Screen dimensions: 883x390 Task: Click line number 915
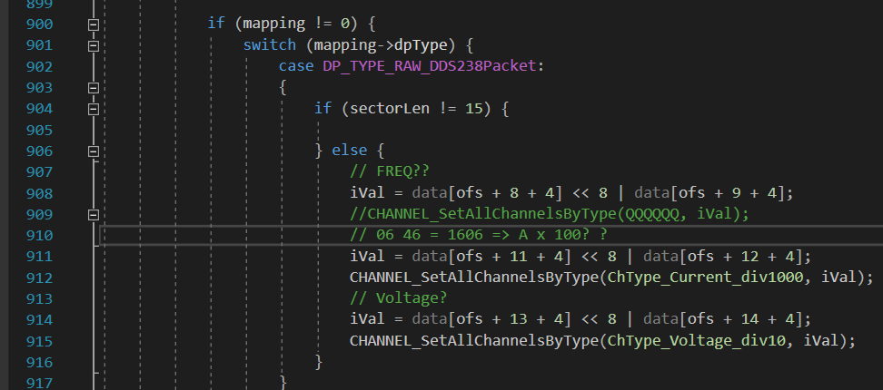[x=39, y=341]
